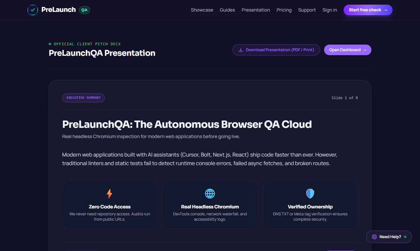
Task: Click the Open Dashboard button
Action: click(348, 50)
